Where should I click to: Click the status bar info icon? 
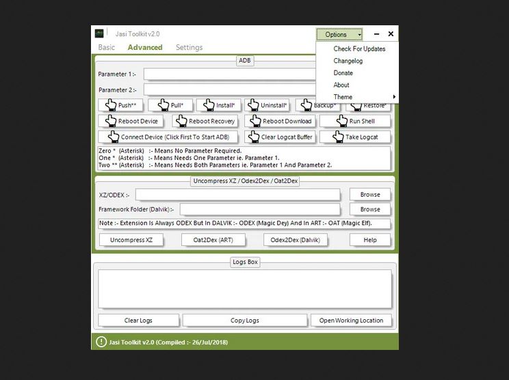tap(101, 342)
